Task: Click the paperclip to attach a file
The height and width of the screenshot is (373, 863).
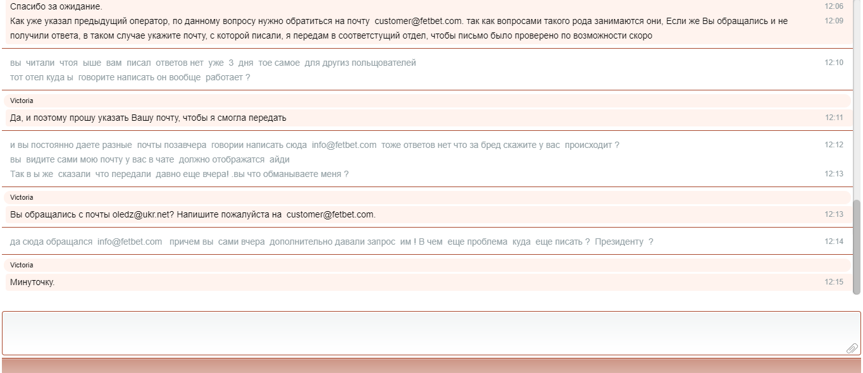Action: point(852,349)
